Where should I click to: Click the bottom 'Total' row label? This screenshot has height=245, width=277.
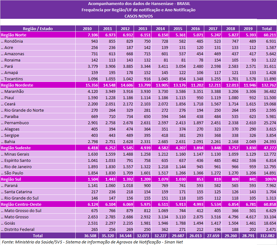click(x=38, y=236)
